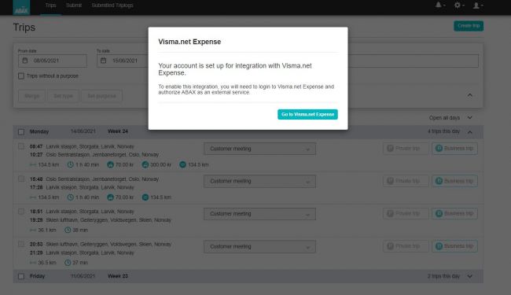The width and height of the screenshot is (511, 295).
Task: Expand Open all days chevron
Action: click(x=470, y=118)
